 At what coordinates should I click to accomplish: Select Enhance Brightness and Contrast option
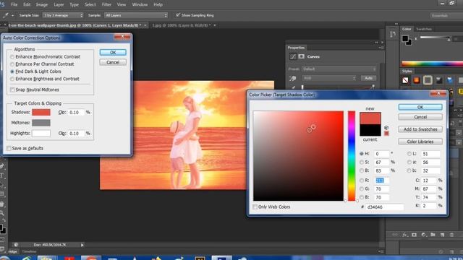click(12, 79)
